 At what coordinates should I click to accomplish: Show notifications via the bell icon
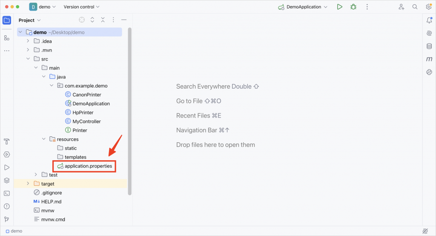[429, 20]
